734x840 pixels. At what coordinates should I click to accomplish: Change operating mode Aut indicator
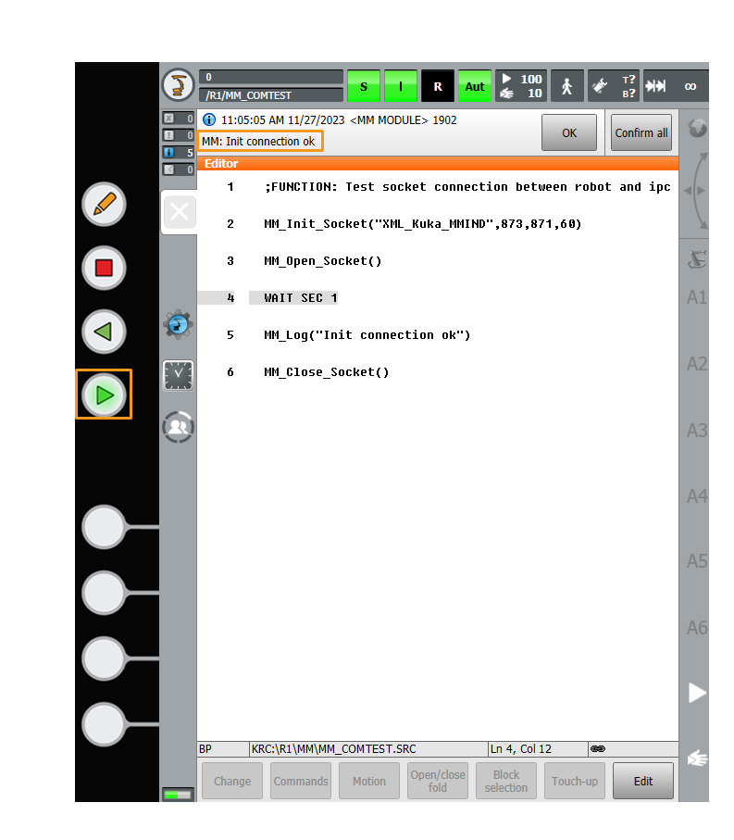474,86
